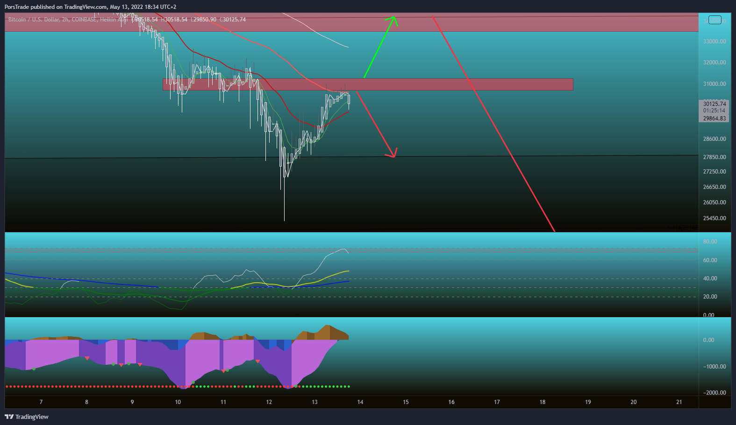Click the 60.00 level on oscillator axis
Image resolution: width=736 pixels, height=425 pixels.
tap(710, 260)
